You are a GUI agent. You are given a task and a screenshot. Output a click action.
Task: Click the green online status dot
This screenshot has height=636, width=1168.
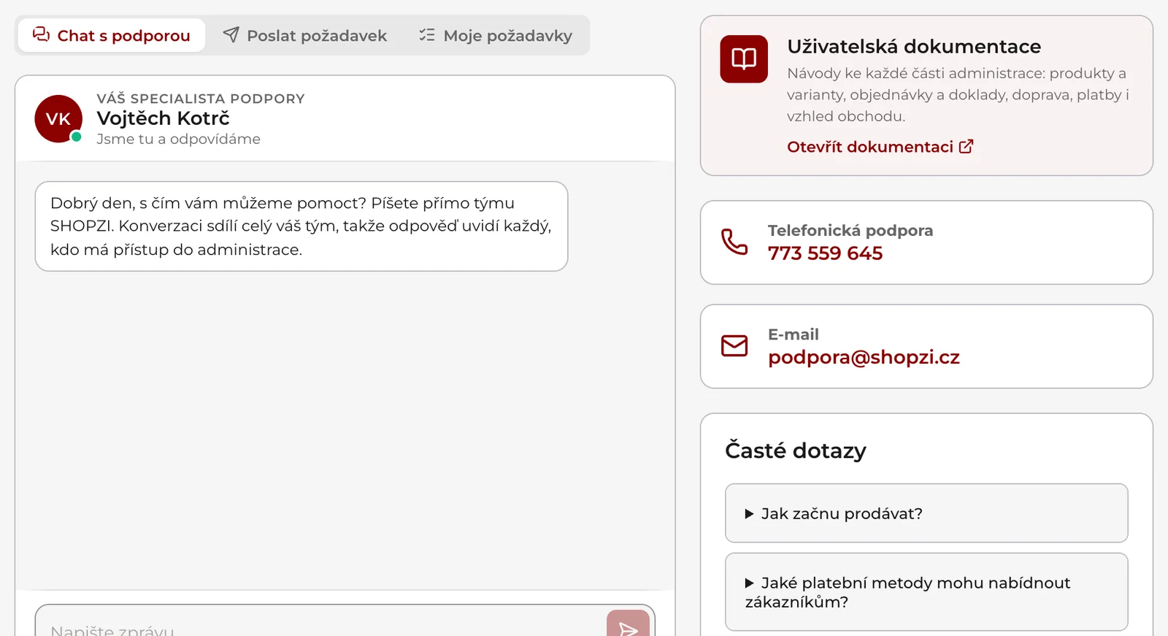[76, 137]
